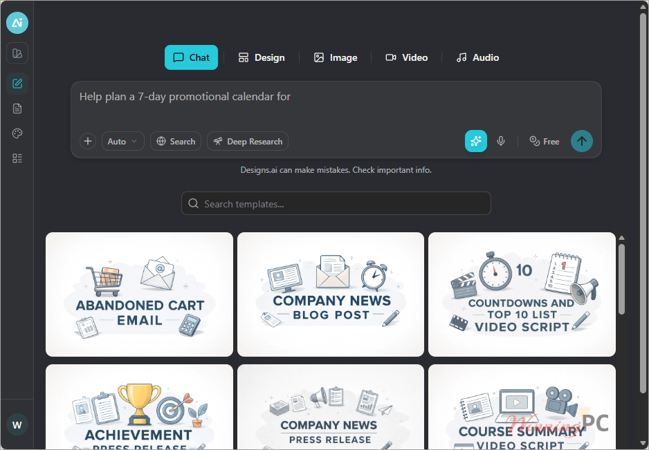Open the Abandoned Cart Email template
649x450 pixels.
tap(140, 294)
